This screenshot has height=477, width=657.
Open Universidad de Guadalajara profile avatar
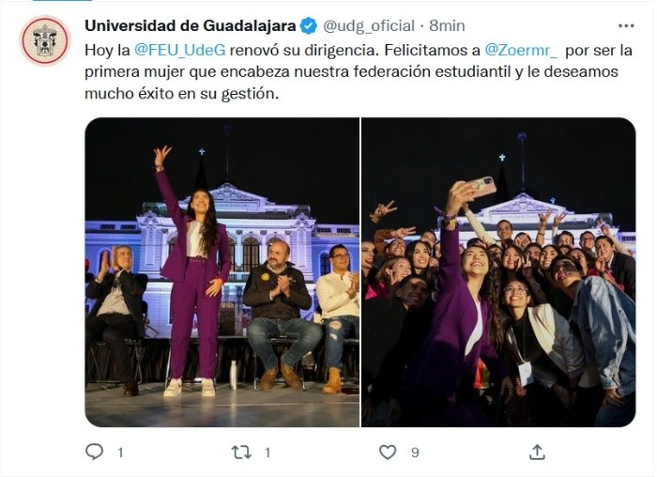pyautogui.click(x=45, y=40)
